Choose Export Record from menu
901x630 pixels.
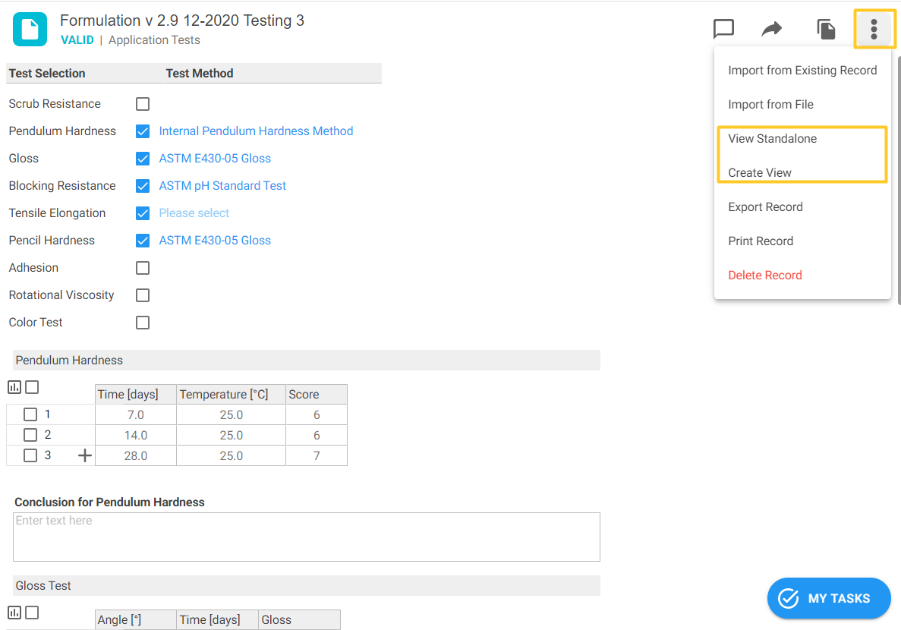point(802,207)
